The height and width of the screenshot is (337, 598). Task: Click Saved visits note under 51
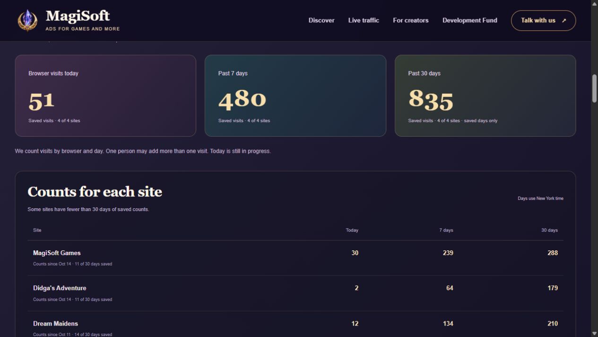[54, 121]
